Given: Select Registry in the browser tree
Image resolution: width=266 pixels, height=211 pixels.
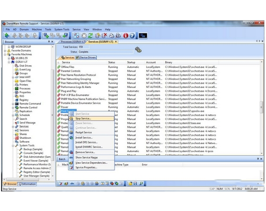Looking at the screenshot, I should 24,100.
